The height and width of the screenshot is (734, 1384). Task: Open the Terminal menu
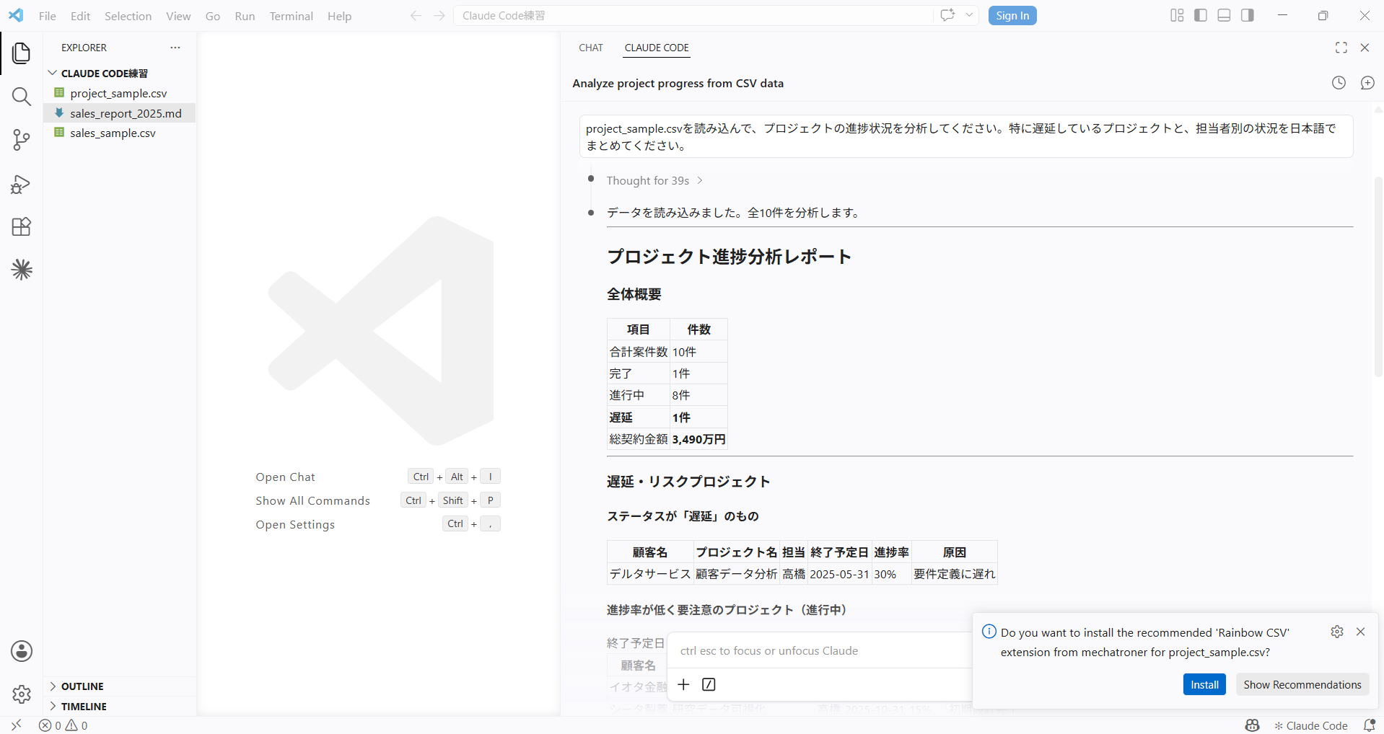[292, 16]
